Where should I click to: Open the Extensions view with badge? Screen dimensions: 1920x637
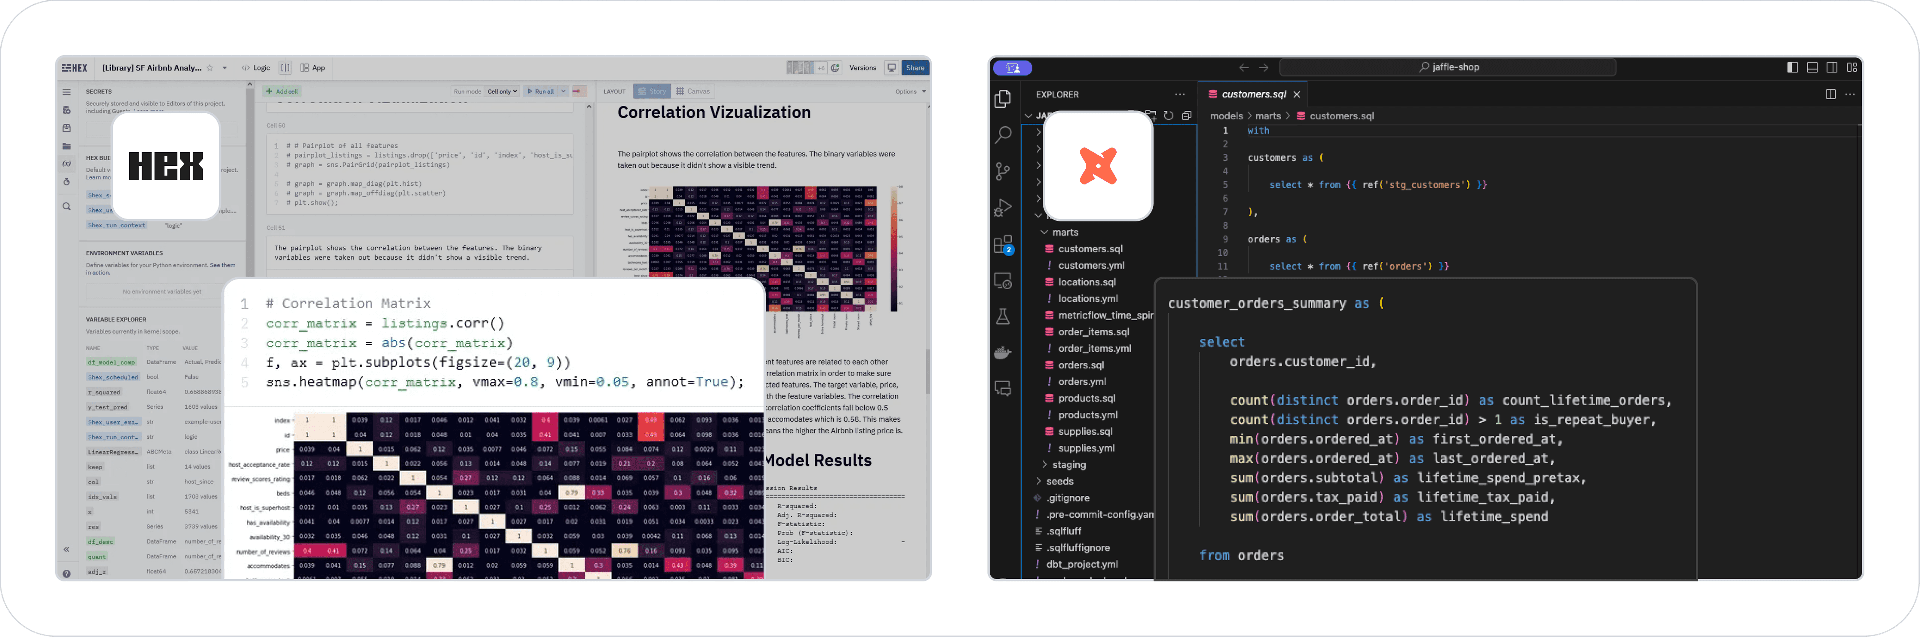pos(1003,244)
